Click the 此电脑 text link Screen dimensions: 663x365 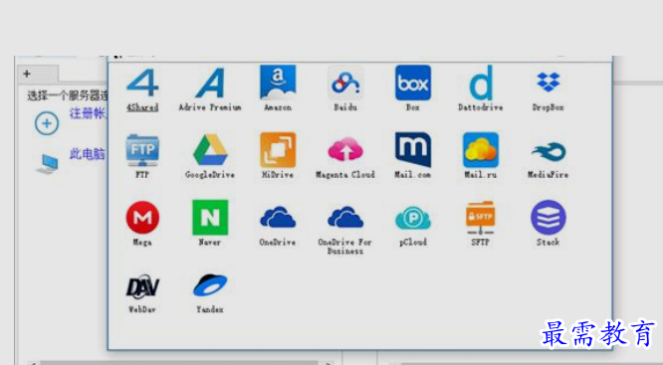(x=88, y=154)
